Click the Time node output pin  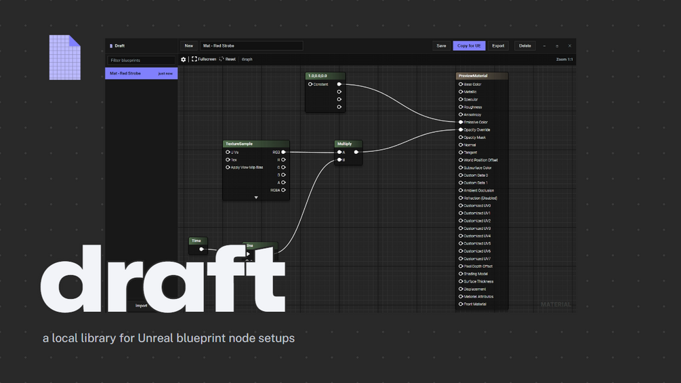click(x=201, y=249)
